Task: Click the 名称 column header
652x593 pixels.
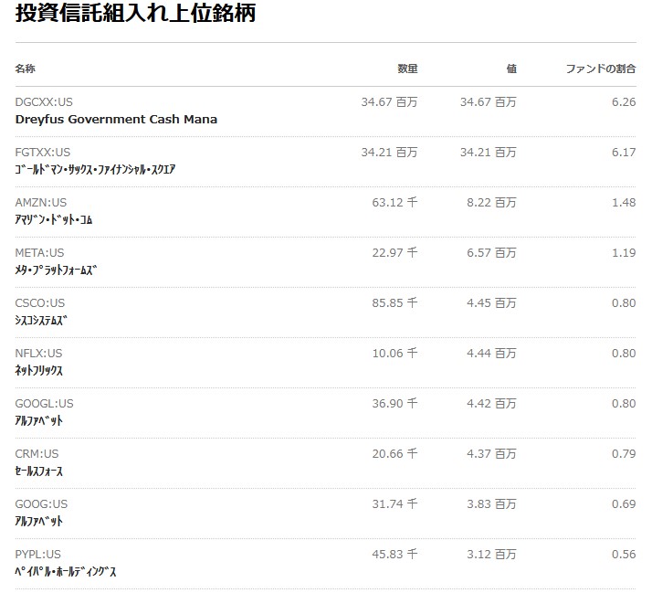Action: pos(25,69)
